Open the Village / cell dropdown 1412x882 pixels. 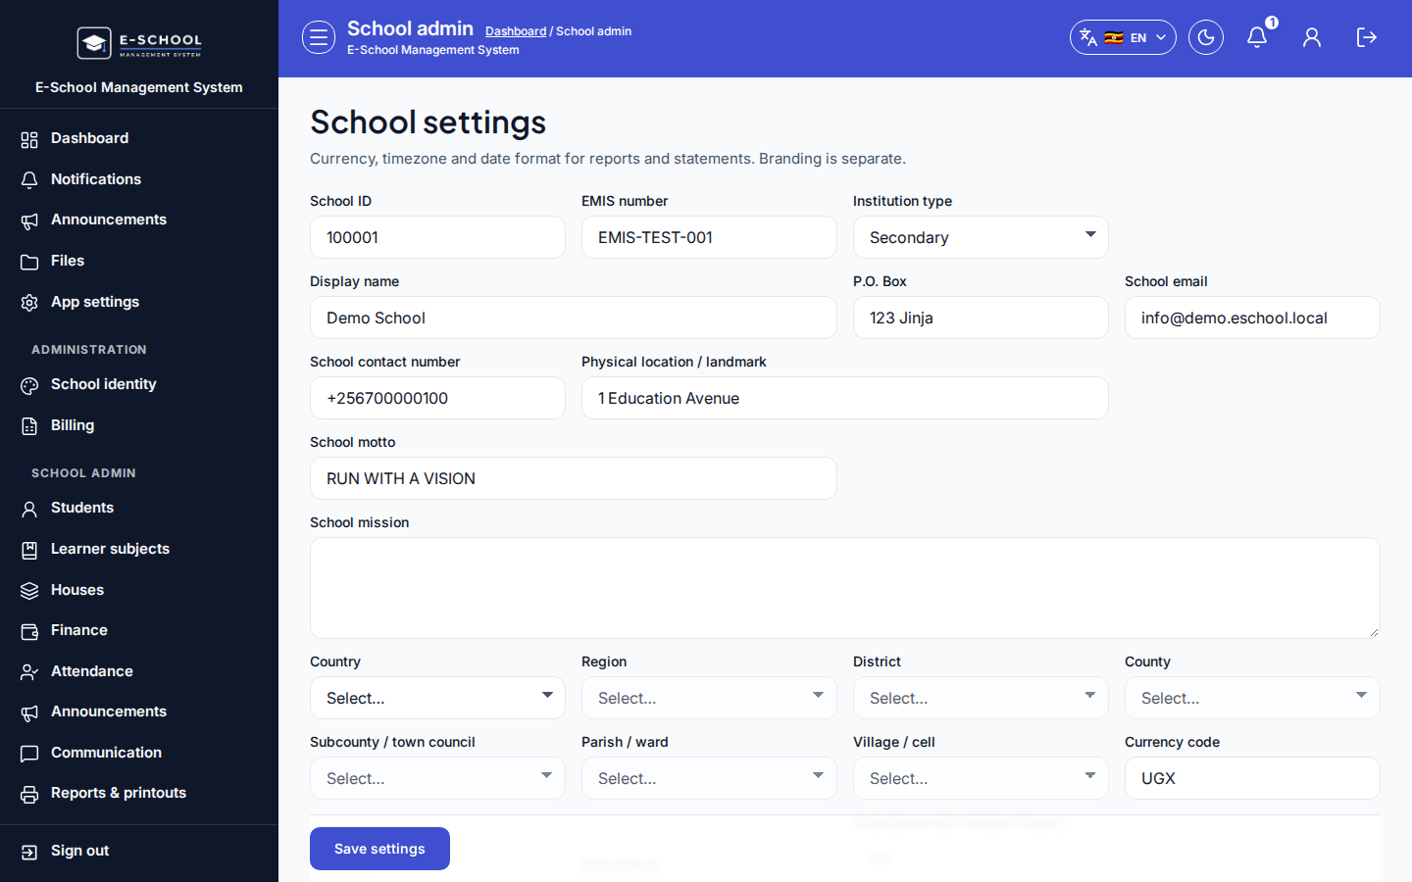point(981,778)
